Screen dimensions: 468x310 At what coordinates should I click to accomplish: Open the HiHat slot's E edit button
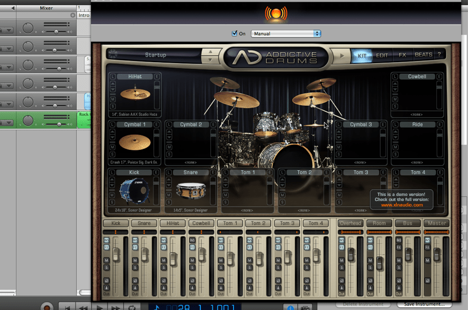(x=157, y=77)
